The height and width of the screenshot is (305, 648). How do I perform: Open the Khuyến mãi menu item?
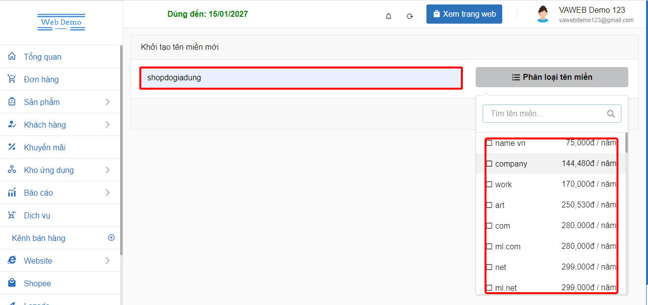click(x=44, y=147)
